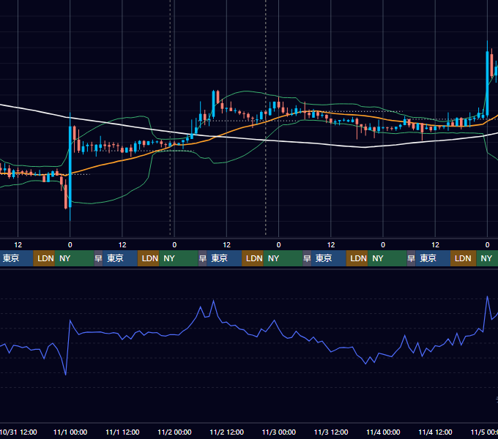Click the 11/4 00:00 time axis label
The height and width of the screenshot is (439, 498).
coord(383,432)
